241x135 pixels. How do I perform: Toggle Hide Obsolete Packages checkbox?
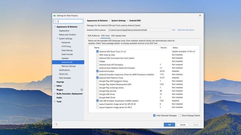click(x=154, y=115)
